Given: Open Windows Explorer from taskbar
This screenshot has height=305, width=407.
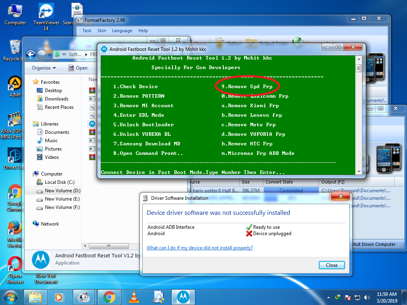Looking at the screenshot, I should tap(35, 297).
